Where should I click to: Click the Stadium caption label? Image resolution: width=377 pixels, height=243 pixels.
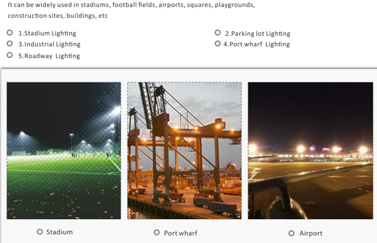pos(59,232)
